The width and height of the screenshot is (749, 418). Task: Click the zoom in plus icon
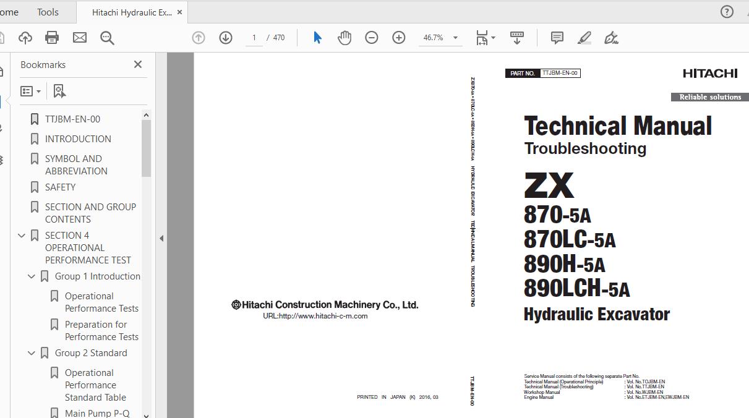point(399,38)
